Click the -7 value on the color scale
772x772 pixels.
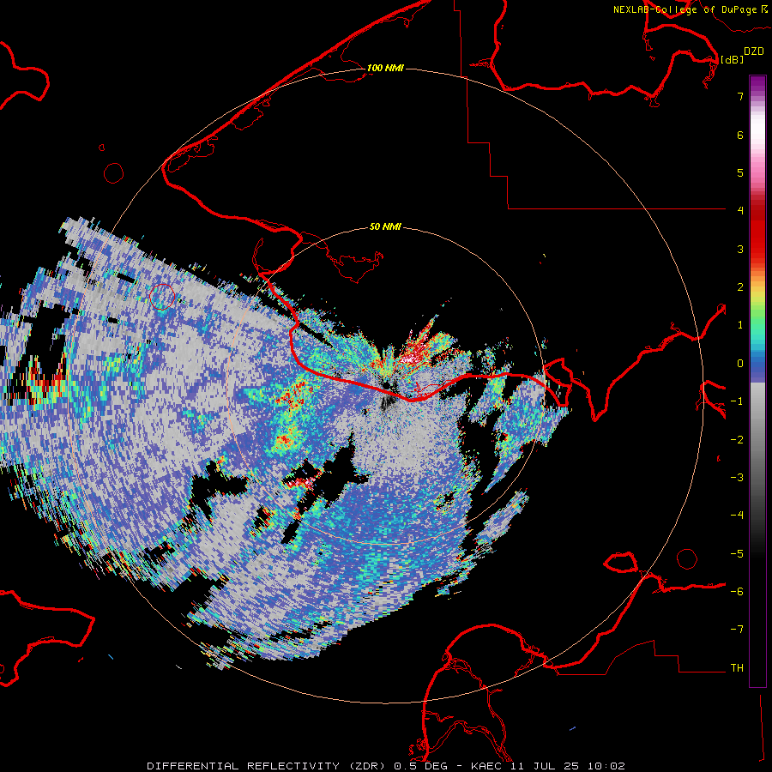[737, 630]
